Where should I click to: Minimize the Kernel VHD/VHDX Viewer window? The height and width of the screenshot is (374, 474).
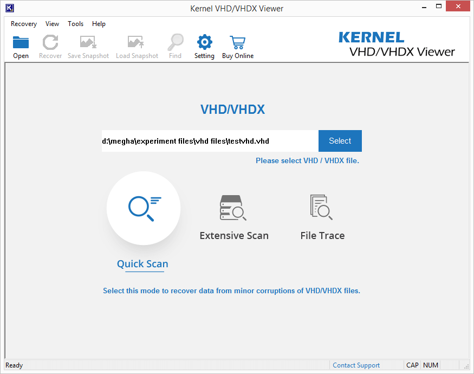pos(424,7)
